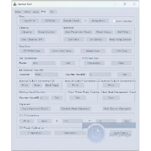The width and height of the screenshot is (151, 151).
Task: Enable the Auto Cleaning checkbox
Action: pyautogui.click(x=114, y=21)
